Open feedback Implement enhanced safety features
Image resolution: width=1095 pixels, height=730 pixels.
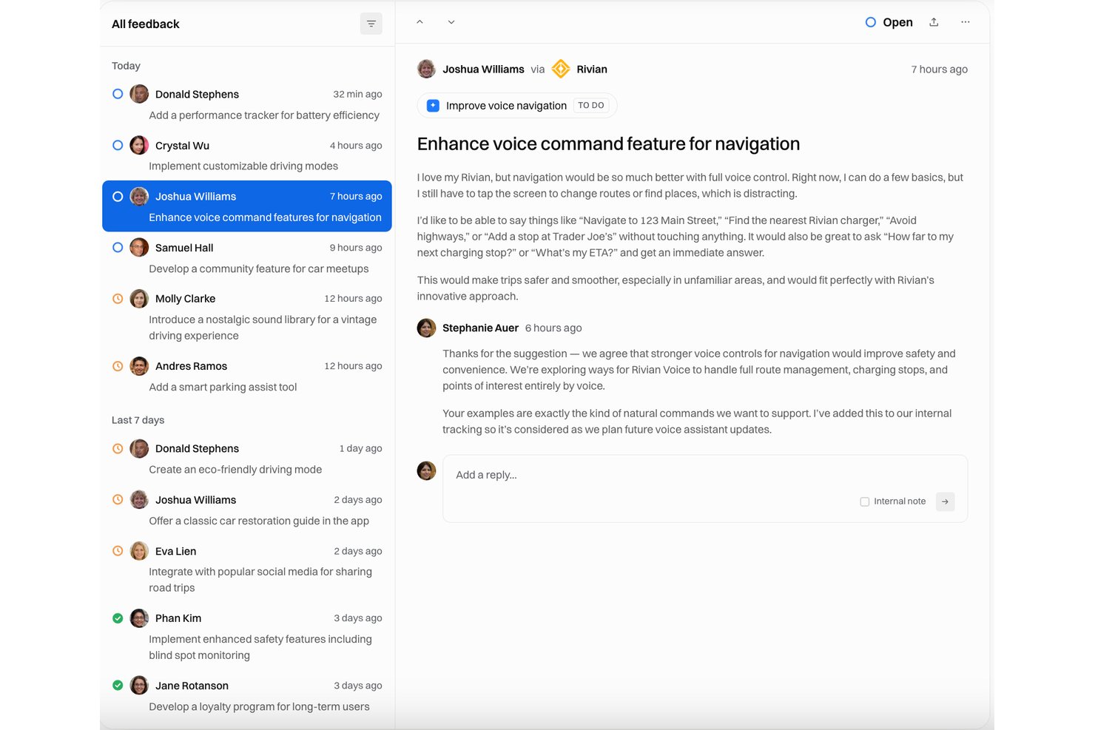(x=247, y=637)
